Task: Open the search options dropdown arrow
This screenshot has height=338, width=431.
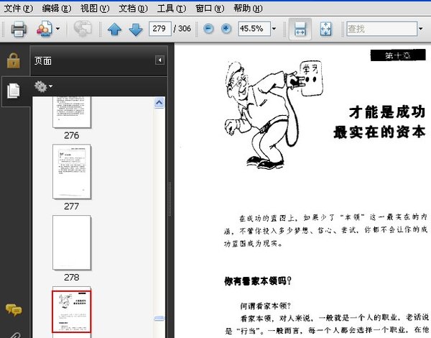Action: tap(421, 28)
